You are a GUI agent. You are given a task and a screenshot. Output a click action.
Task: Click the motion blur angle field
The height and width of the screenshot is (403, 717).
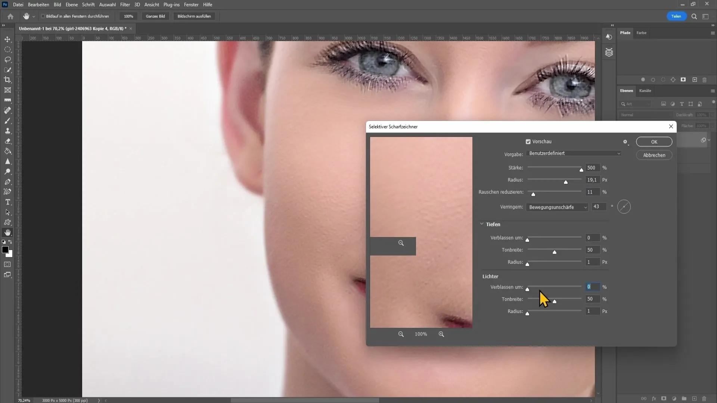click(599, 207)
